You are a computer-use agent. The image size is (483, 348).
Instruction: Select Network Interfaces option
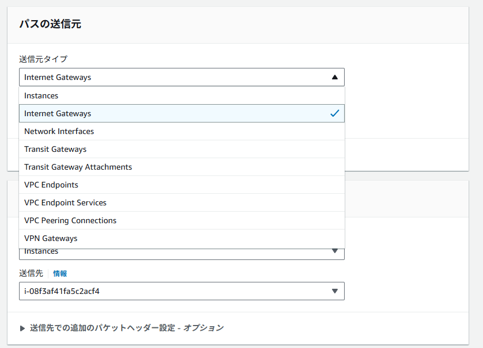[182, 131]
